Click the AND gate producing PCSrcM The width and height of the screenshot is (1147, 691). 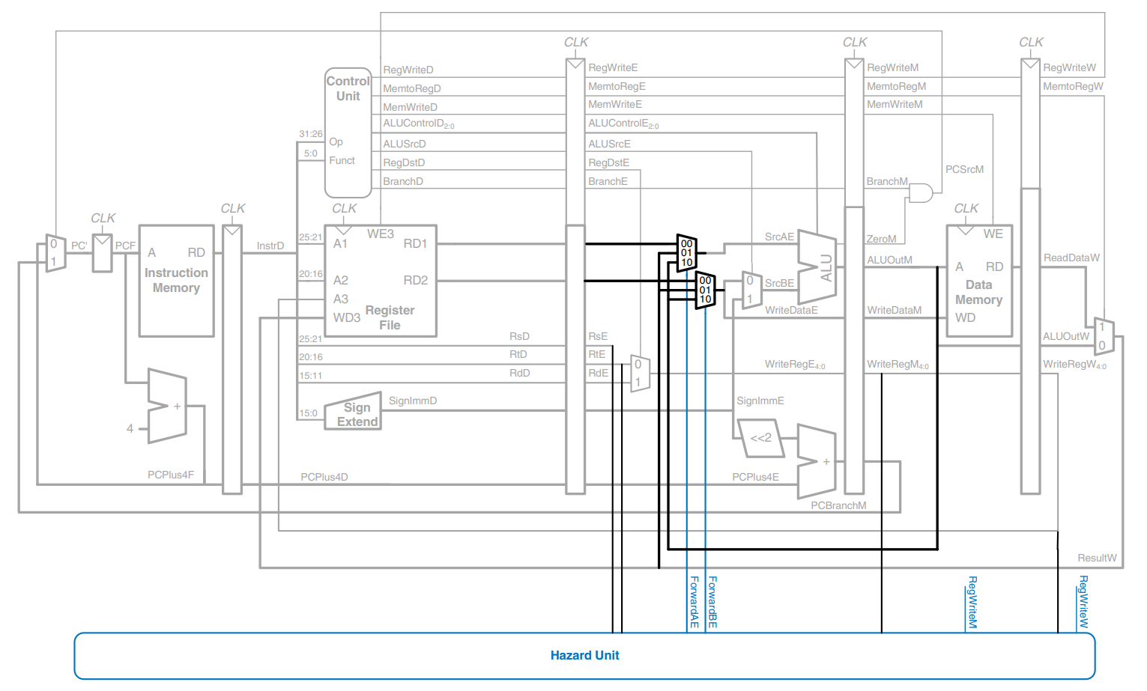point(920,193)
